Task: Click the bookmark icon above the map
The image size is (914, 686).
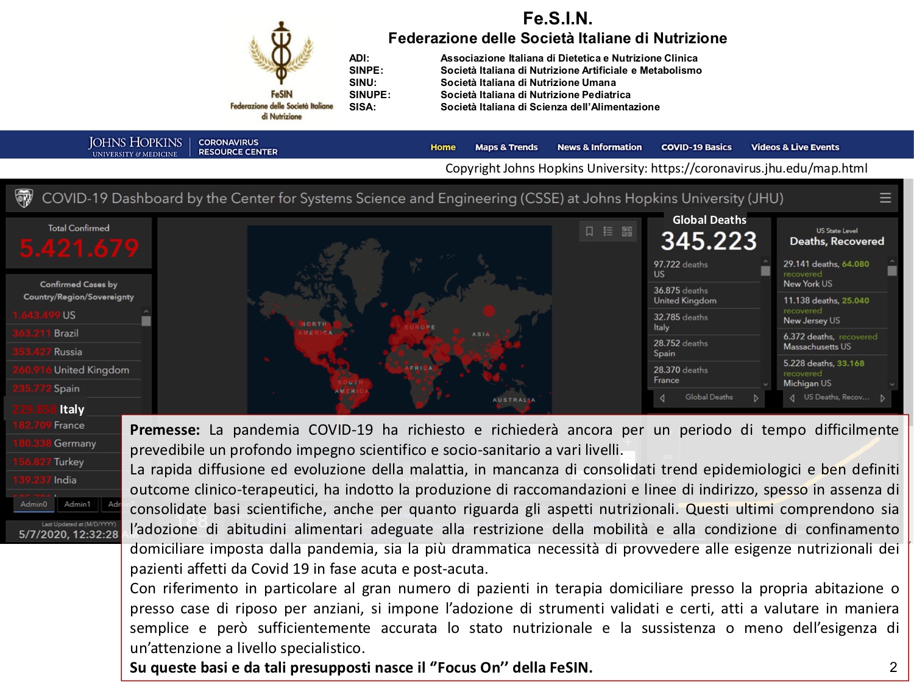Action: click(x=589, y=232)
